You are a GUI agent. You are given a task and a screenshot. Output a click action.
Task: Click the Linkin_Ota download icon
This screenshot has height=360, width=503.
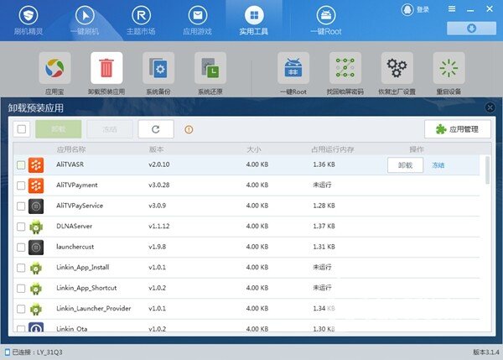coord(36,327)
